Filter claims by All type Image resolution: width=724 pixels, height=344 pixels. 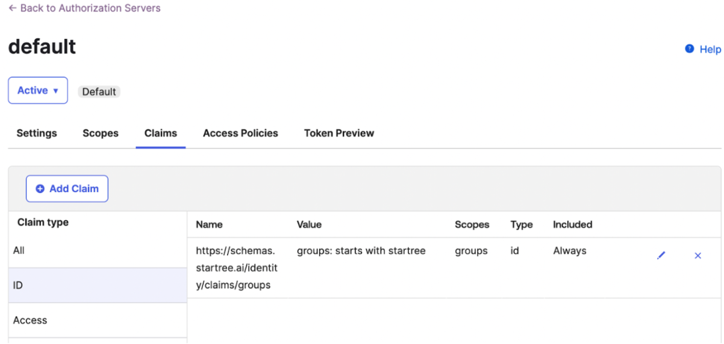coord(98,250)
